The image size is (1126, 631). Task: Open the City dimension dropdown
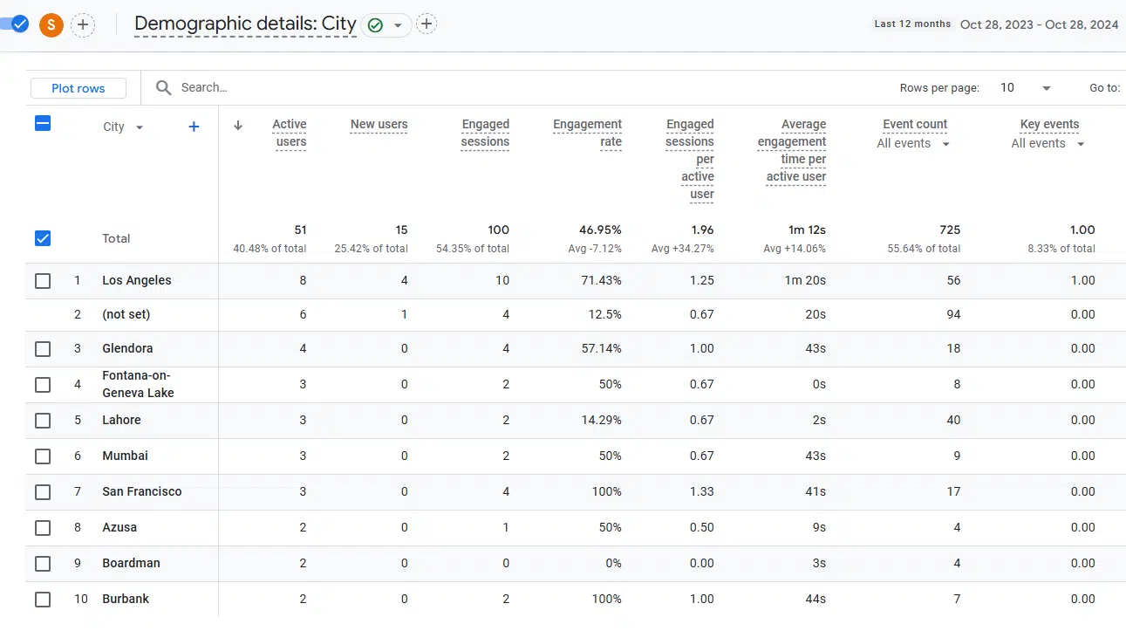tap(123, 127)
